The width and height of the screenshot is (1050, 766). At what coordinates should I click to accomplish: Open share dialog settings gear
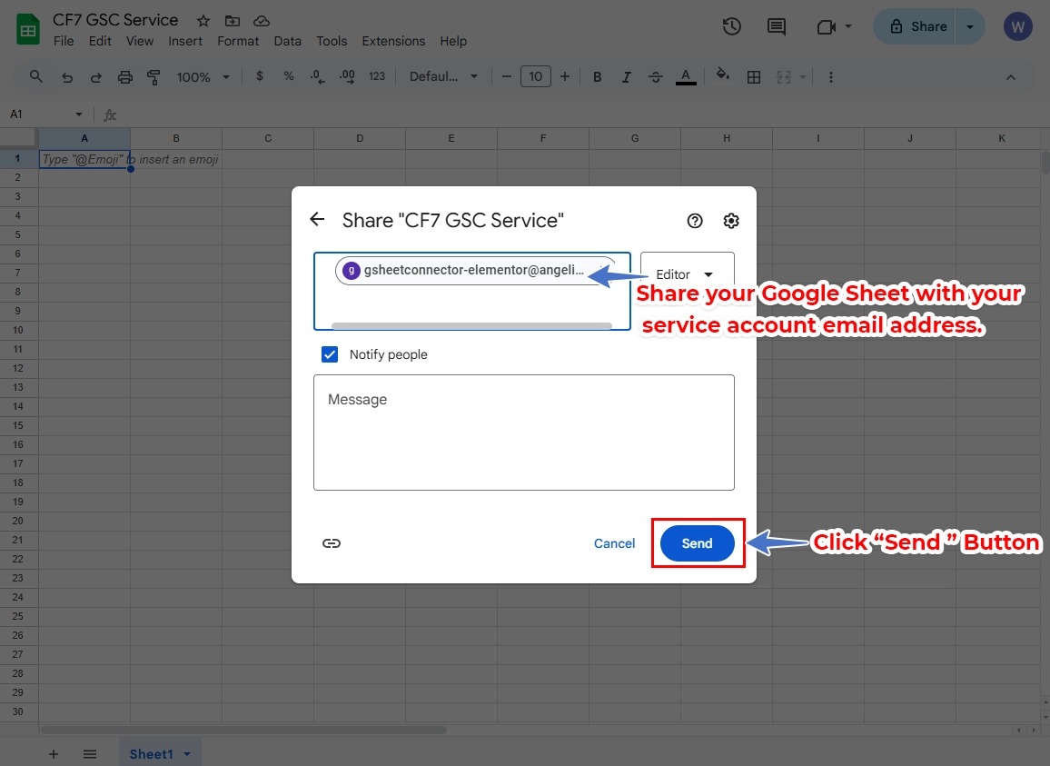(x=731, y=220)
